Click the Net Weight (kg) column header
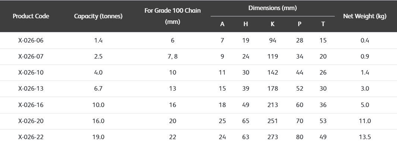Screen dimensions: 397x144 (365, 16)
